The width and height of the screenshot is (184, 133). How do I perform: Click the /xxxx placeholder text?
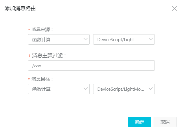[36, 66]
